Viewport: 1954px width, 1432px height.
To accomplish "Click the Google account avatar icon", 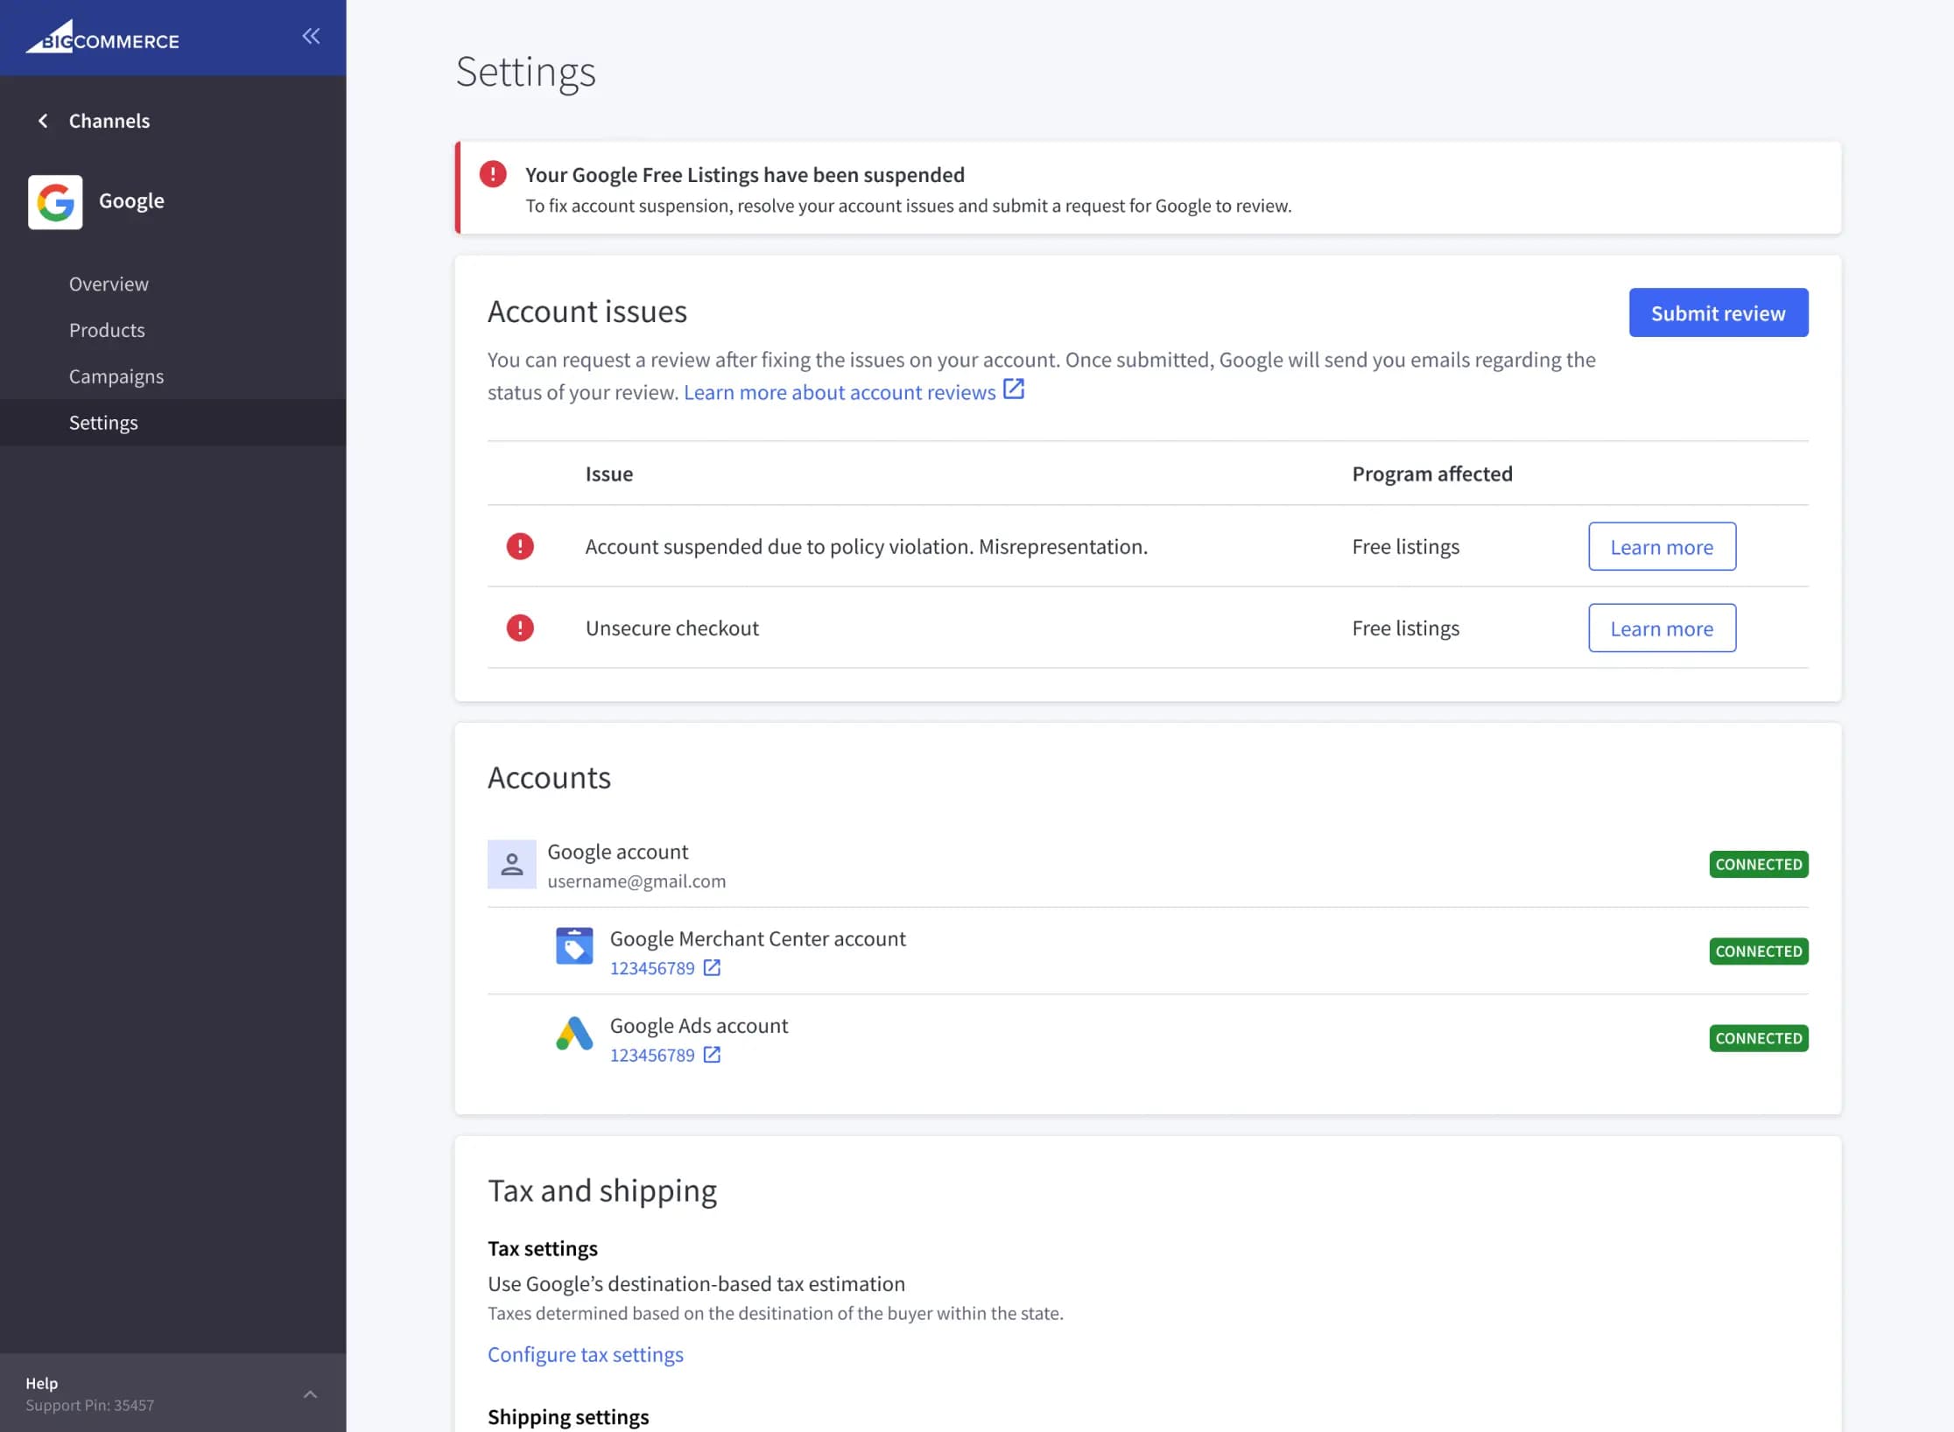I will (512, 865).
